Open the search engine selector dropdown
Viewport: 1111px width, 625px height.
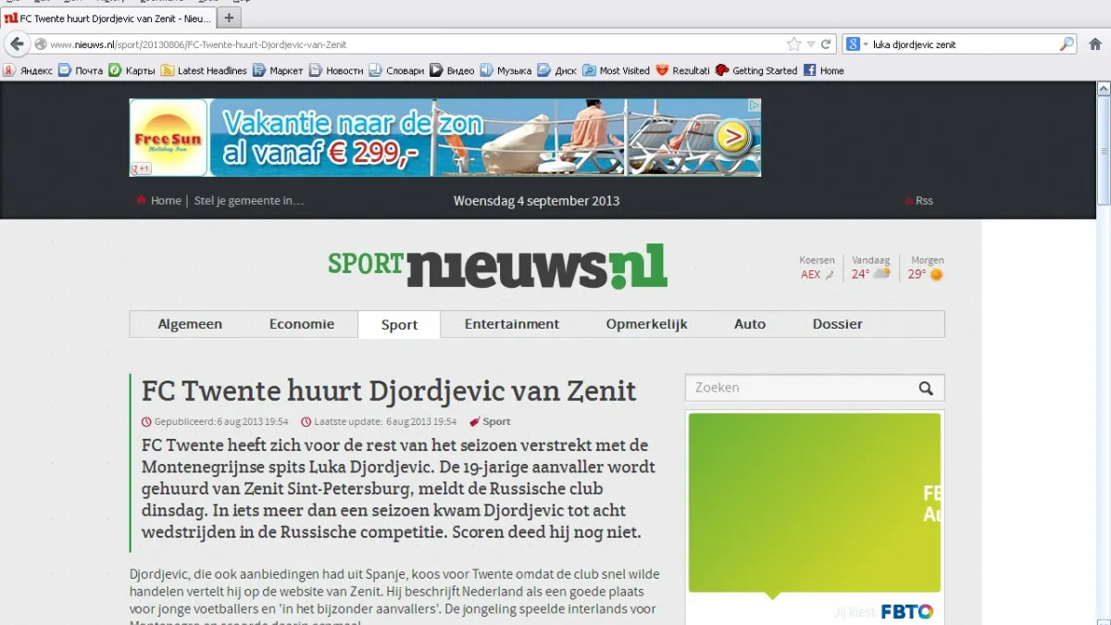[x=857, y=44]
